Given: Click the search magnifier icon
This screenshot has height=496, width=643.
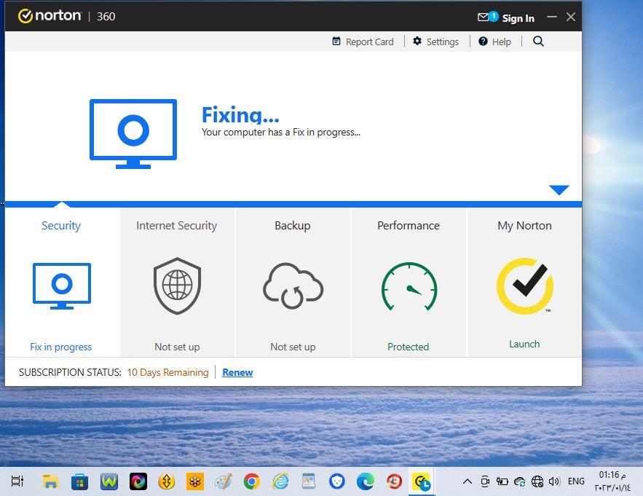Looking at the screenshot, I should tap(538, 41).
